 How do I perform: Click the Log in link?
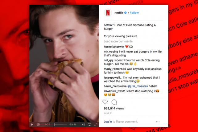(x=108, y=122)
